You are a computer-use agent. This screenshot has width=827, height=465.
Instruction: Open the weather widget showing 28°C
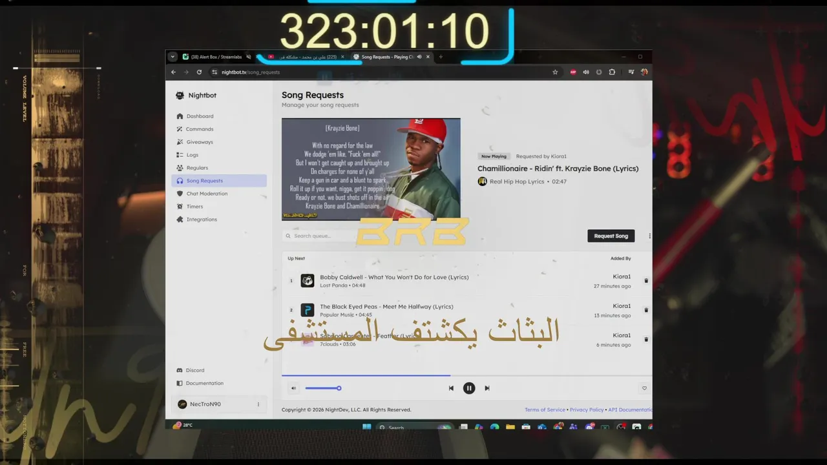(182, 425)
